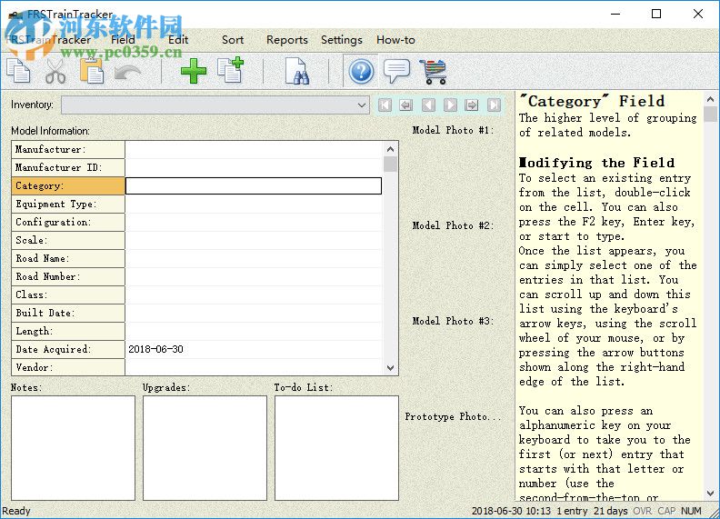Click the Length value cell
This screenshot has height=519, width=720.
(254, 331)
